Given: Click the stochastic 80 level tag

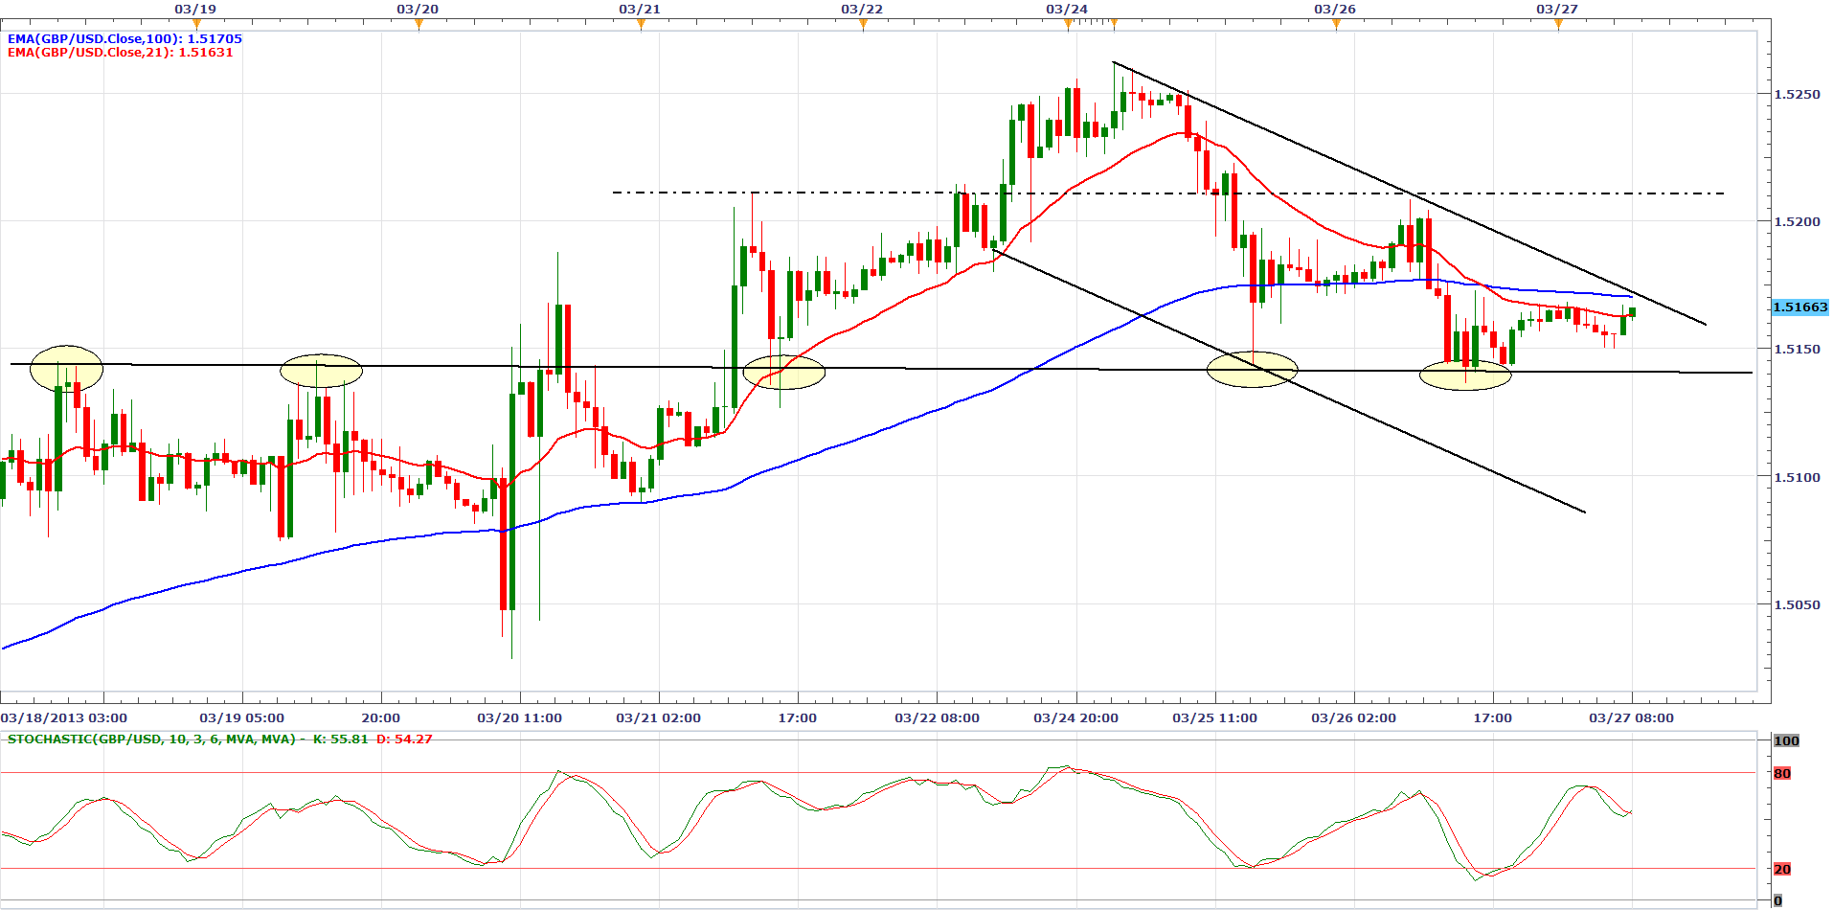Looking at the screenshot, I should pos(1782,774).
